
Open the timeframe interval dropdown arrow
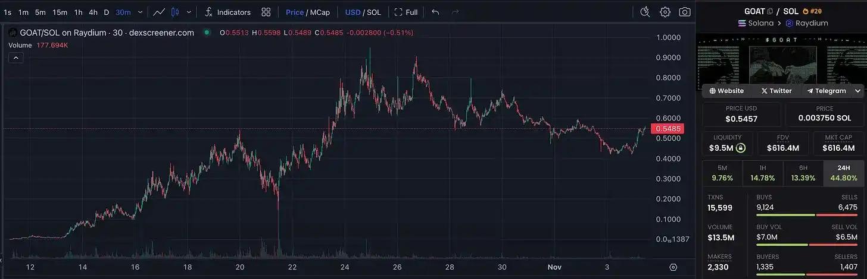140,12
